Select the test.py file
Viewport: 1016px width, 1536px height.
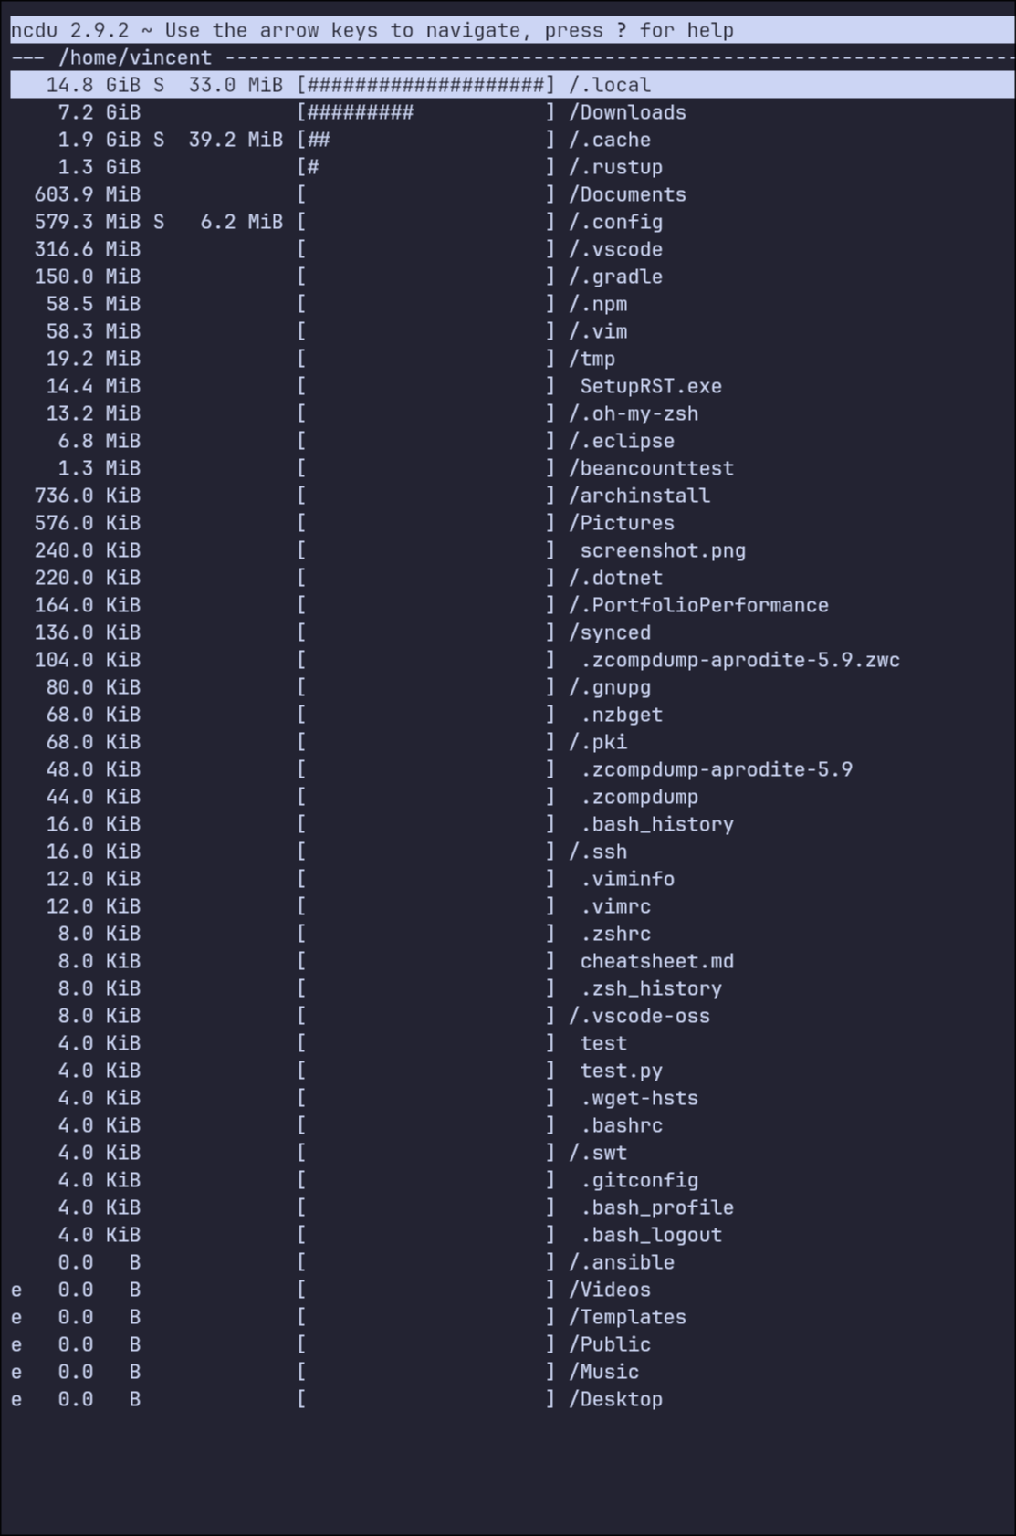point(621,1071)
